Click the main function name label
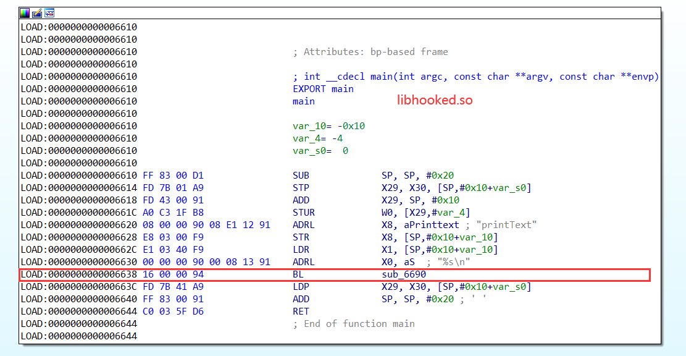 click(x=304, y=101)
